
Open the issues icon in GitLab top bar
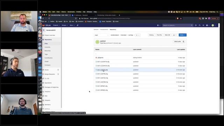(196, 25)
